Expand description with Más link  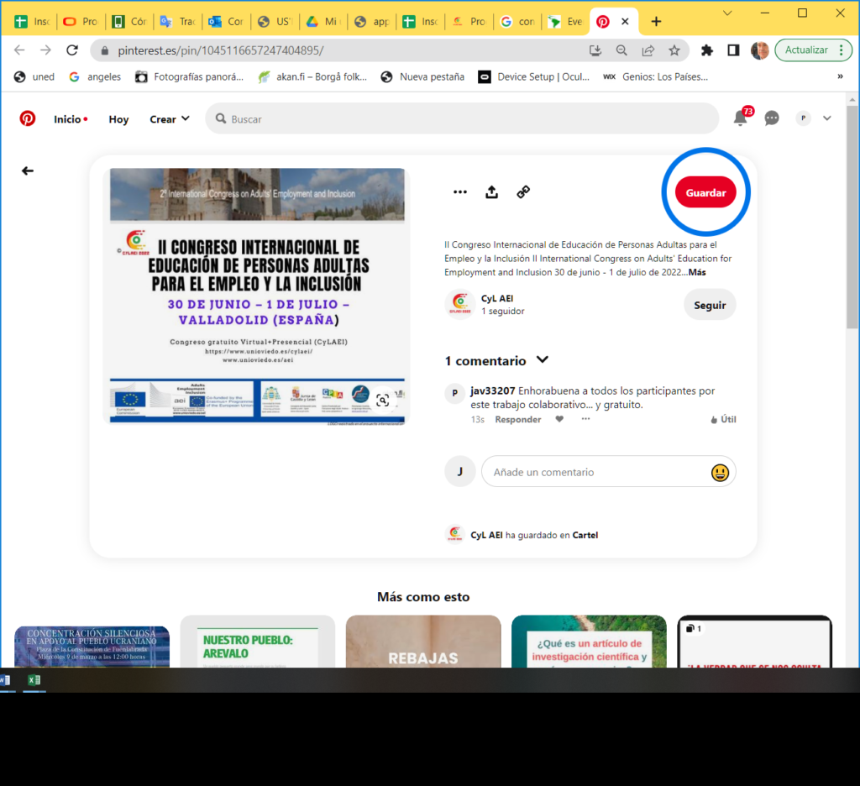tap(697, 272)
